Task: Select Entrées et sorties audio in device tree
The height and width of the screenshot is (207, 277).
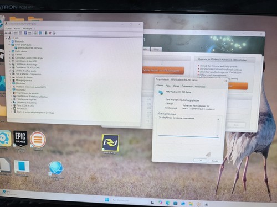Action: (25, 71)
